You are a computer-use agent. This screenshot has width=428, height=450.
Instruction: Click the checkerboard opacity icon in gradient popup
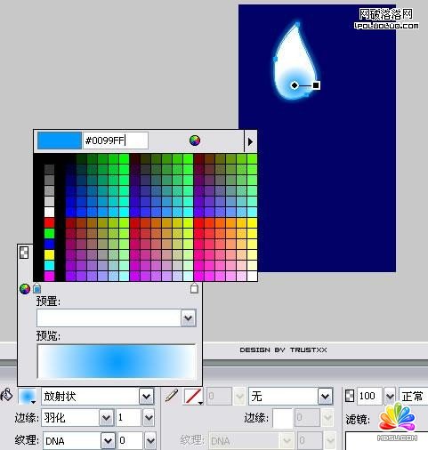pos(24,253)
